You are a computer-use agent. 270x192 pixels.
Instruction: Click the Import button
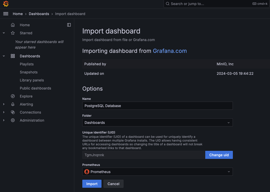(x=92, y=184)
